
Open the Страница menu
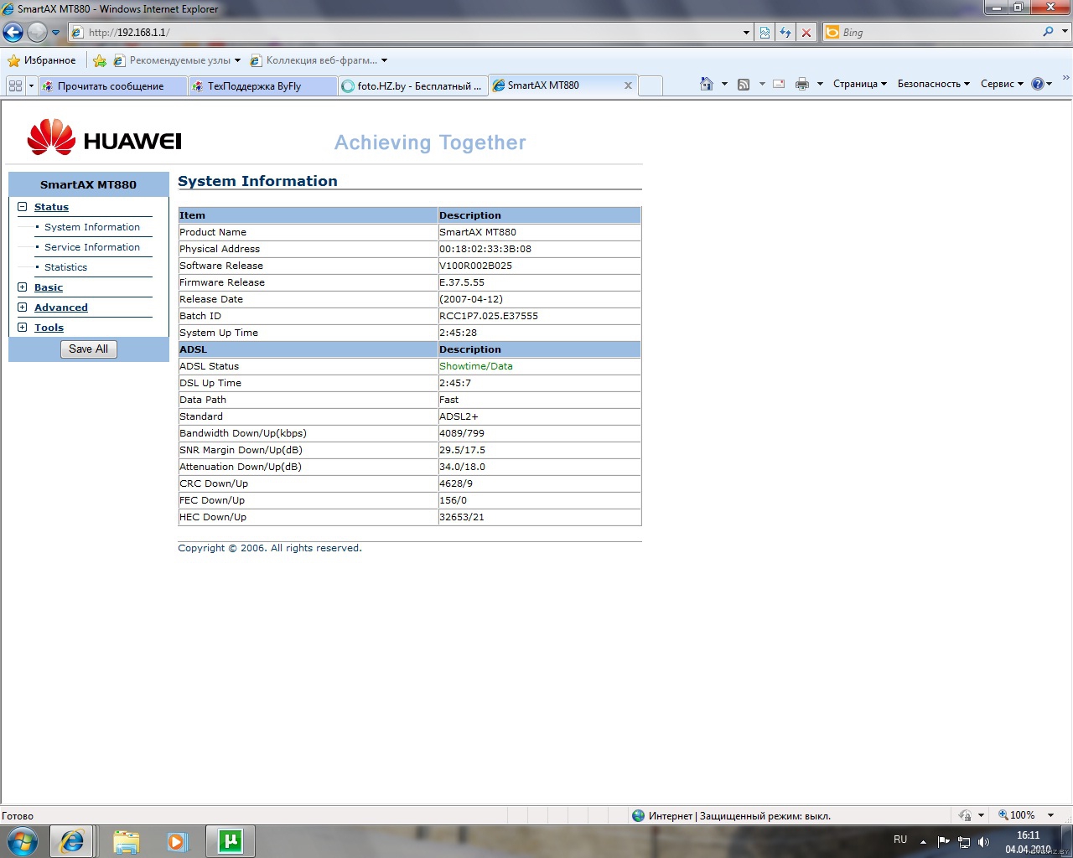pyautogui.click(x=860, y=84)
